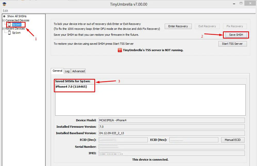Click the Installed Firmware Version field
Screen dimensions: 257x166
[x=172, y=127]
